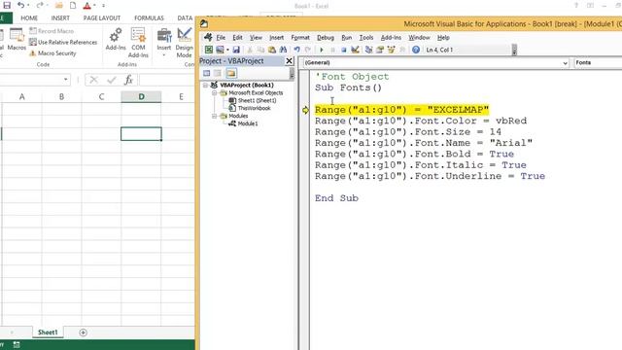This screenshot has width=622, height=350.
Task: Stop execution with the Reset square icon
Action: tap(343, 50)
